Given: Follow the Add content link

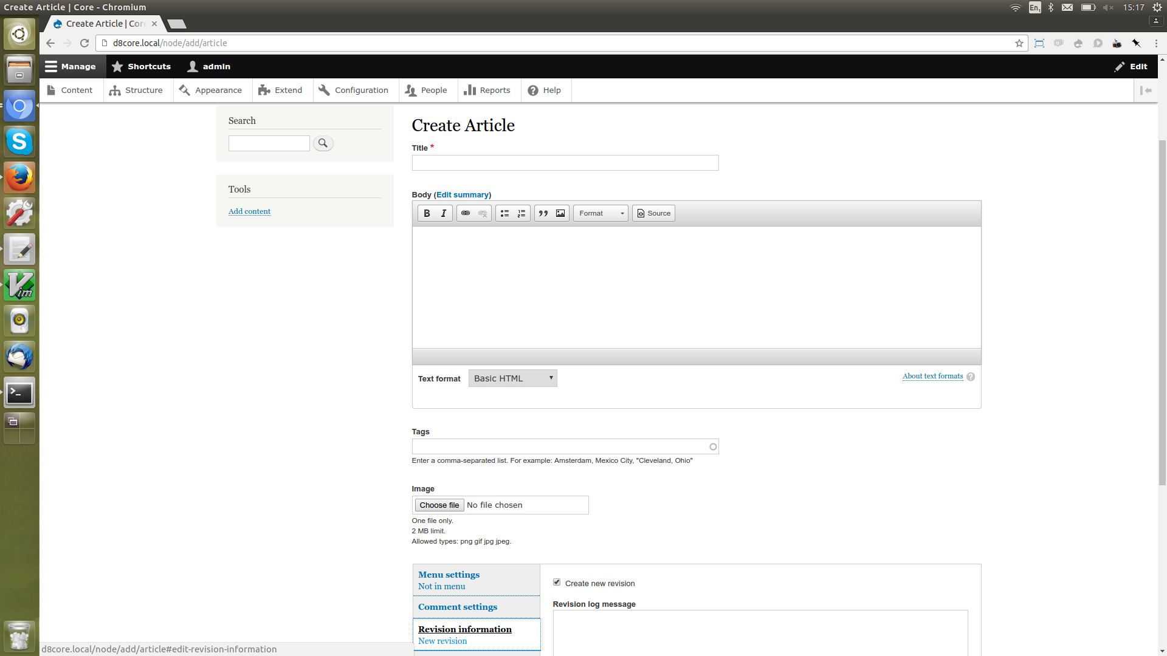Looking at the screenshot, I should 249,211.
